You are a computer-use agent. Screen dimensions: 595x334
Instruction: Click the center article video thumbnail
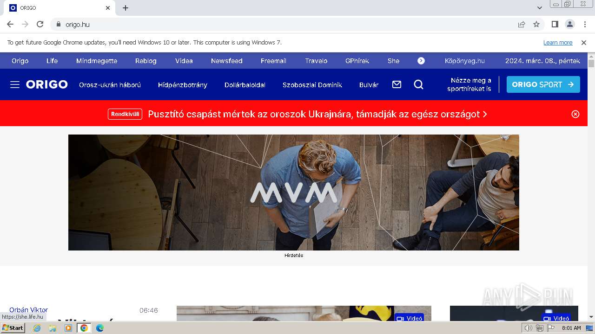(304, 313)
